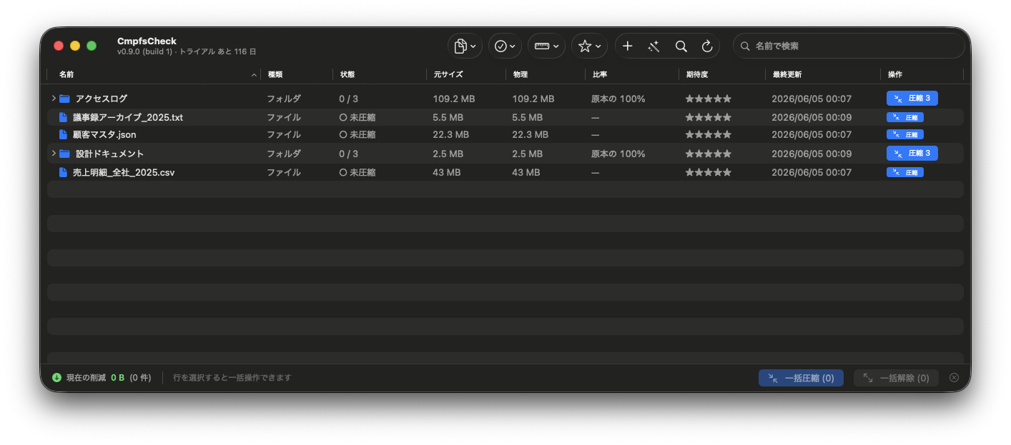Click 0 / 3 status of 設計ドキュメント
1011x445 pixels.
(x=349, y=154)
